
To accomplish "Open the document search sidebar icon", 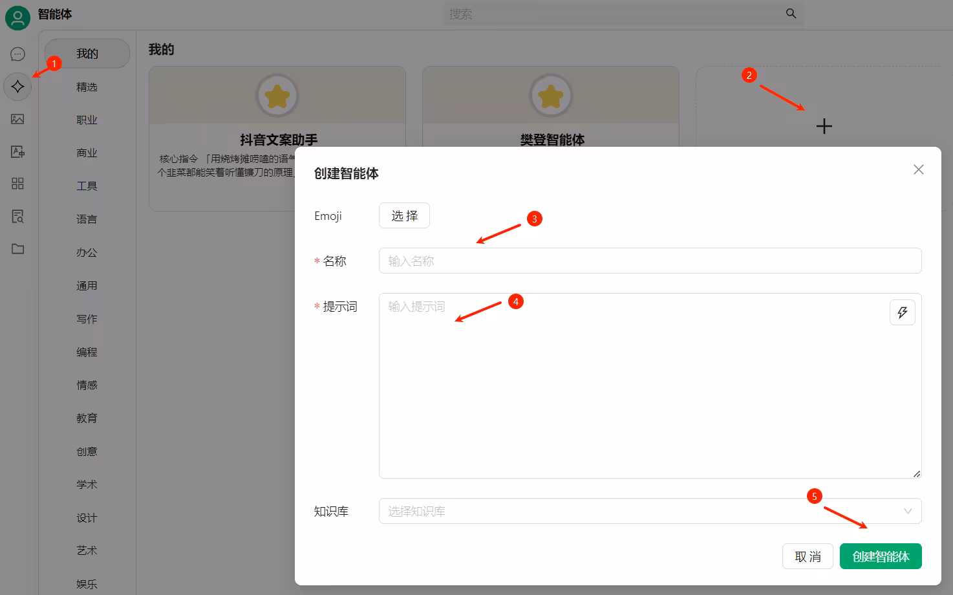I will (18, 216).
